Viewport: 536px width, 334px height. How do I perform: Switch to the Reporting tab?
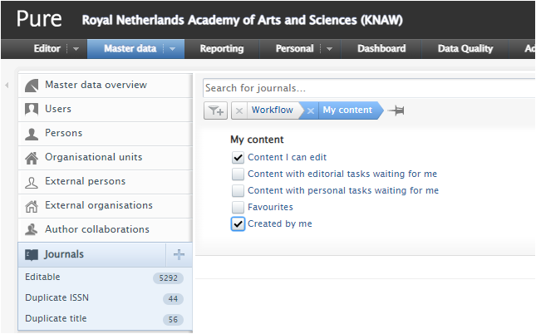point(222,49)
